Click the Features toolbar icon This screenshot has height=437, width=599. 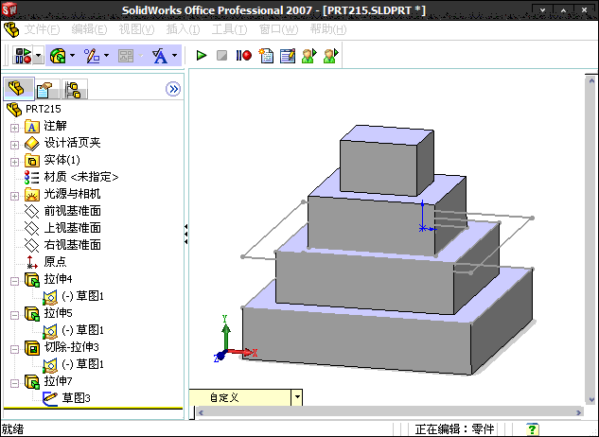[x=58, y=56]
